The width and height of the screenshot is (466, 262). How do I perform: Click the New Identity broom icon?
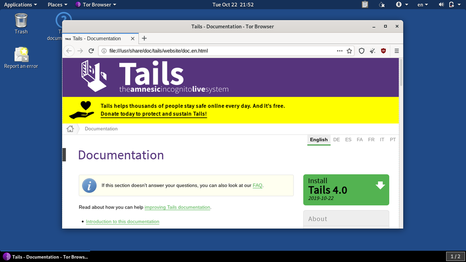(x=372, y=51)
